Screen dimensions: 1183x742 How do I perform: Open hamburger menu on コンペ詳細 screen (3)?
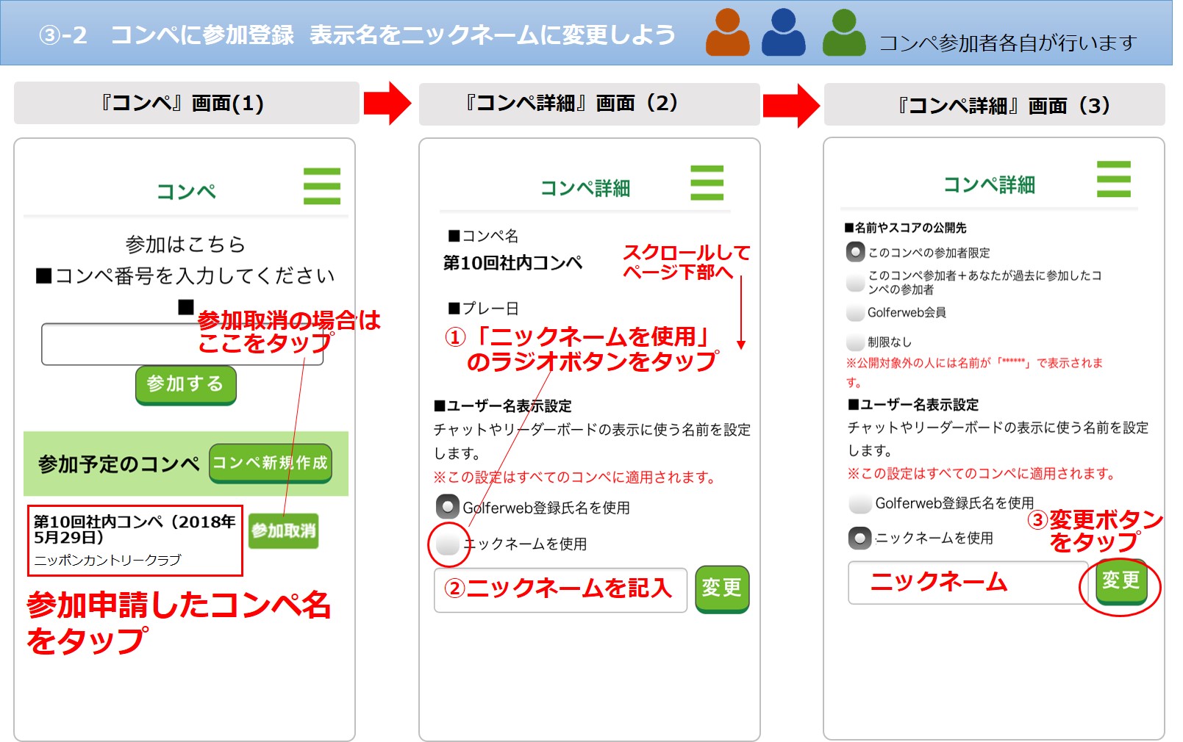[x=1113, y=179]
